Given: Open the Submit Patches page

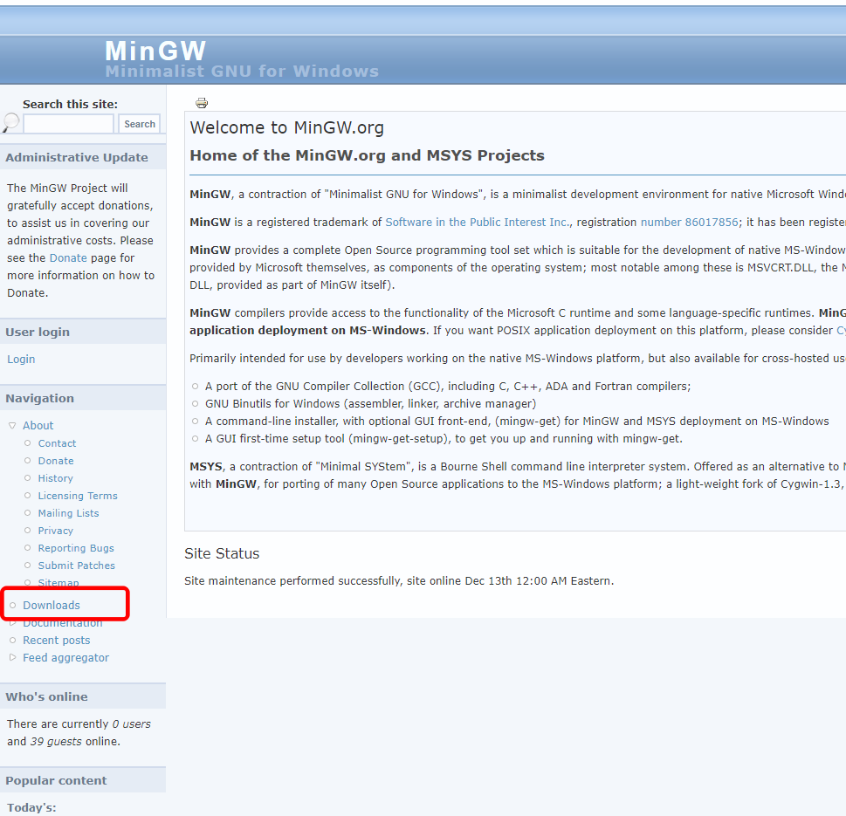Looking at the screenshot, I should [x=76, y=565].
